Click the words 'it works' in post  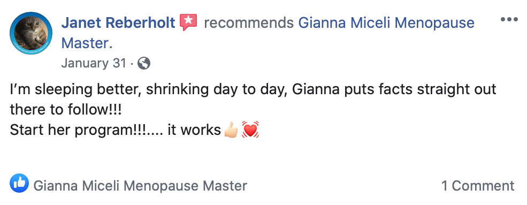coord(194,130)
